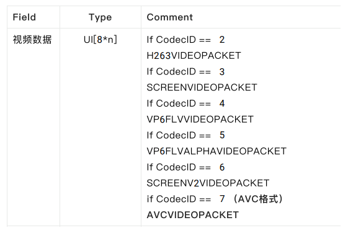Click the Type column header

(x=100, y=17)
